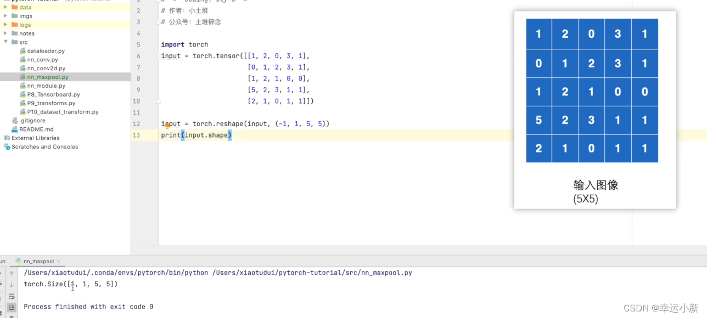Image resolution: width=707 pixels, height=318 pixels.
Task: Select nn_module.py in the project tree
Action: tap(46, 86)
